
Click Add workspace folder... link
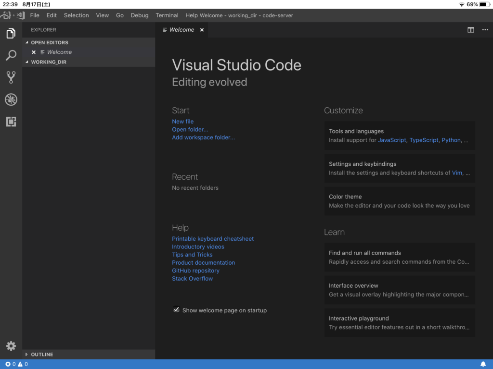pos(204,137)
